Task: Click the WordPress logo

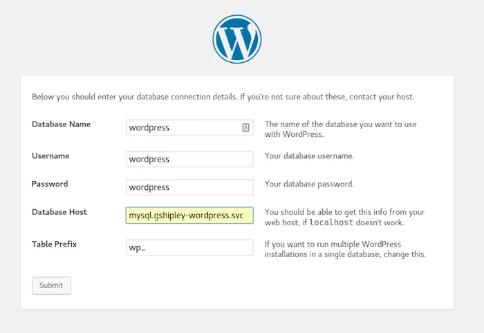Action: pyautogui.click(x=237, y=39)
